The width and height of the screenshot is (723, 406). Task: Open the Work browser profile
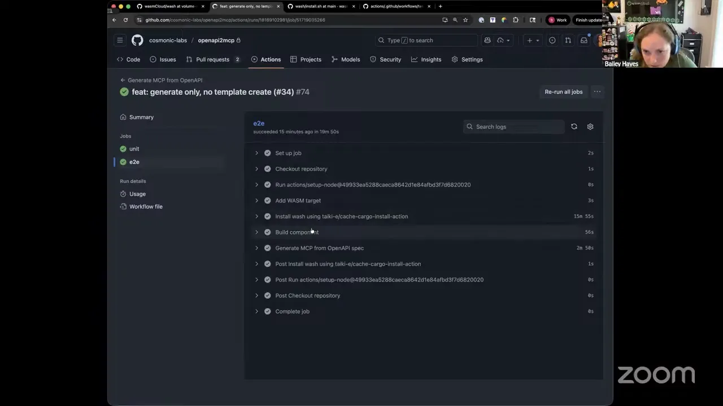pos(558,20)
